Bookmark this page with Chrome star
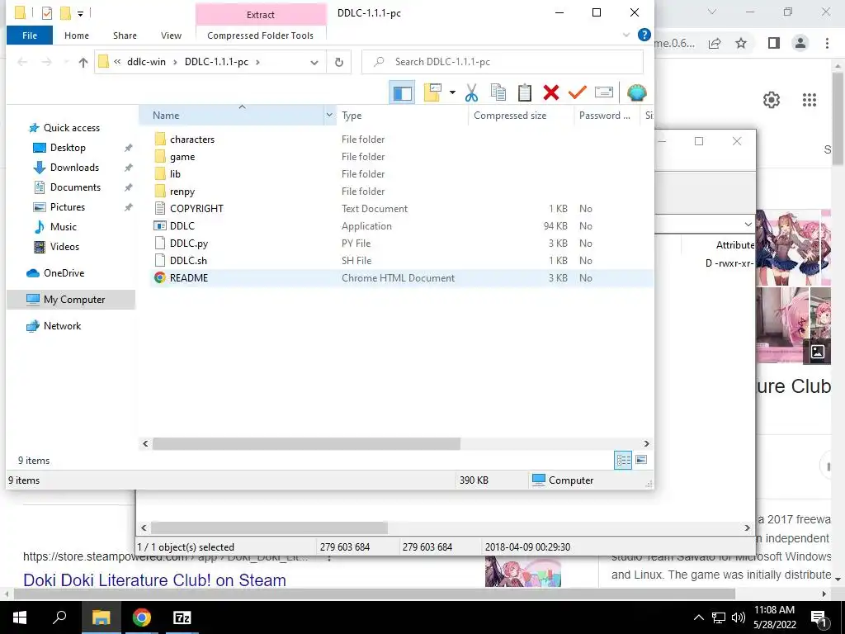Viewport: 845px width, 634px height. coord(742,43)
